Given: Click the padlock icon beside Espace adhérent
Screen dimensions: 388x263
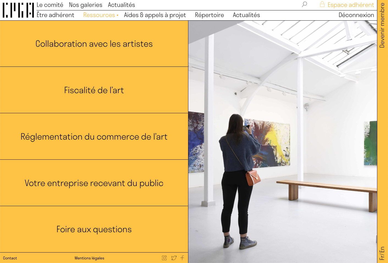Looking at the screenshot, I should (x=322, y=4).
